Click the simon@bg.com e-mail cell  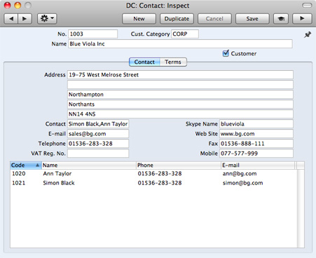pos(242,183)
